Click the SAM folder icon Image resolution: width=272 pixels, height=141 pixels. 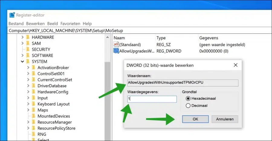(28, 43)
